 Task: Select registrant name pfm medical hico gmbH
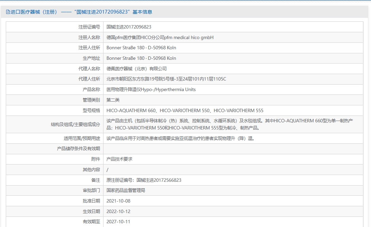[160, 37]
